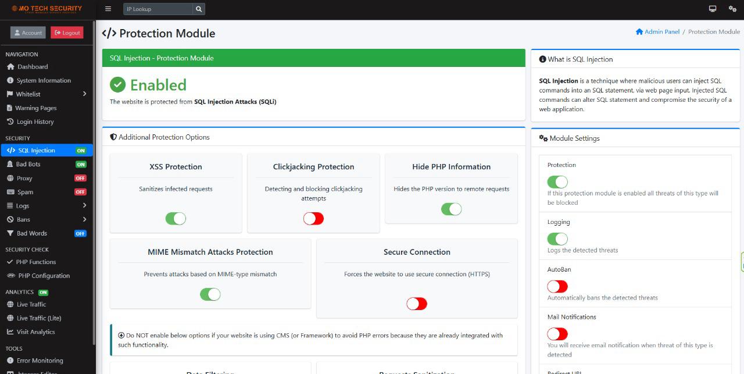Click the Account button
Viewport: 744px width, 374px height.
tap(28, 33)
